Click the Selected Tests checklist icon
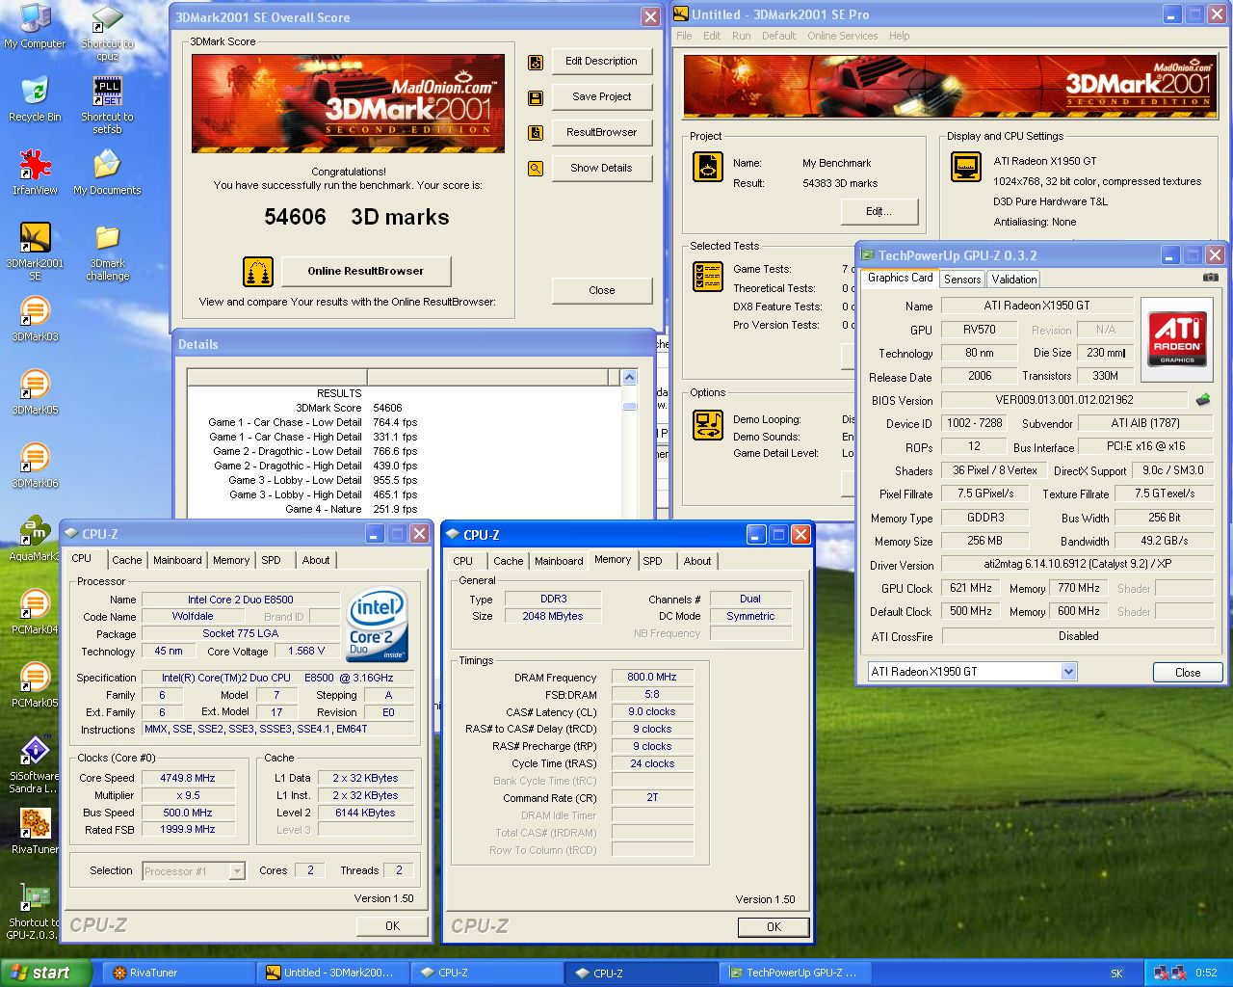The image size is (1233, 987). click(708, 277)
